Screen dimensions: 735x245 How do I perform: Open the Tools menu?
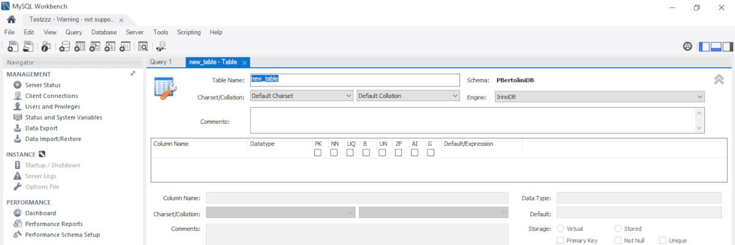pyautogui.click(x=160, y=32)
